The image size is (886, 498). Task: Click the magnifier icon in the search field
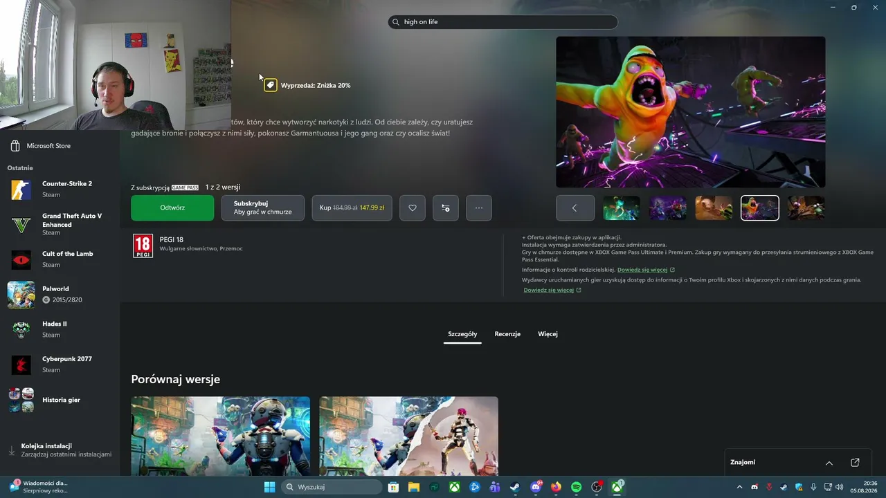point(396,22)
